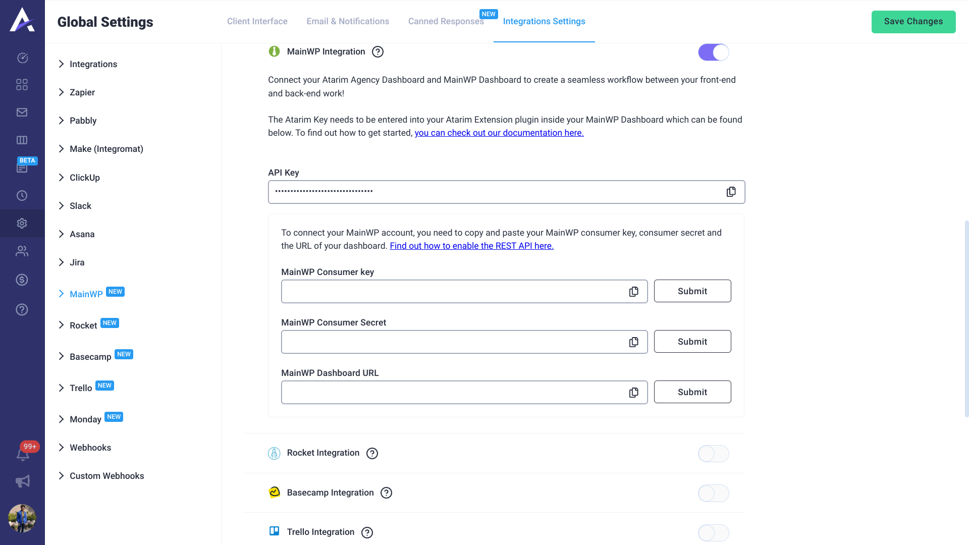Click the copy icon in MainWP Consumer key field
The height and width of the screenshot is (545, 969).
tap(633, 292)
